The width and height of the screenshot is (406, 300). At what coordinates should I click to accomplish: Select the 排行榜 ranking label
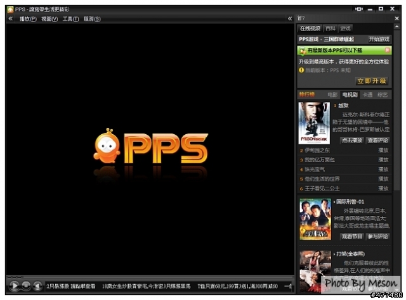307,94
